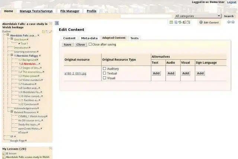The width and height of the screenshot is (238, 159).
Task: Click the blue sitemap icon in the top-right toolbar
Action: (x=176, y=22)
